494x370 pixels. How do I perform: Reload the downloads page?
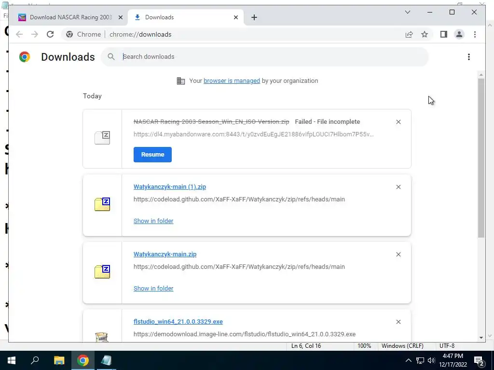[50, 34]
